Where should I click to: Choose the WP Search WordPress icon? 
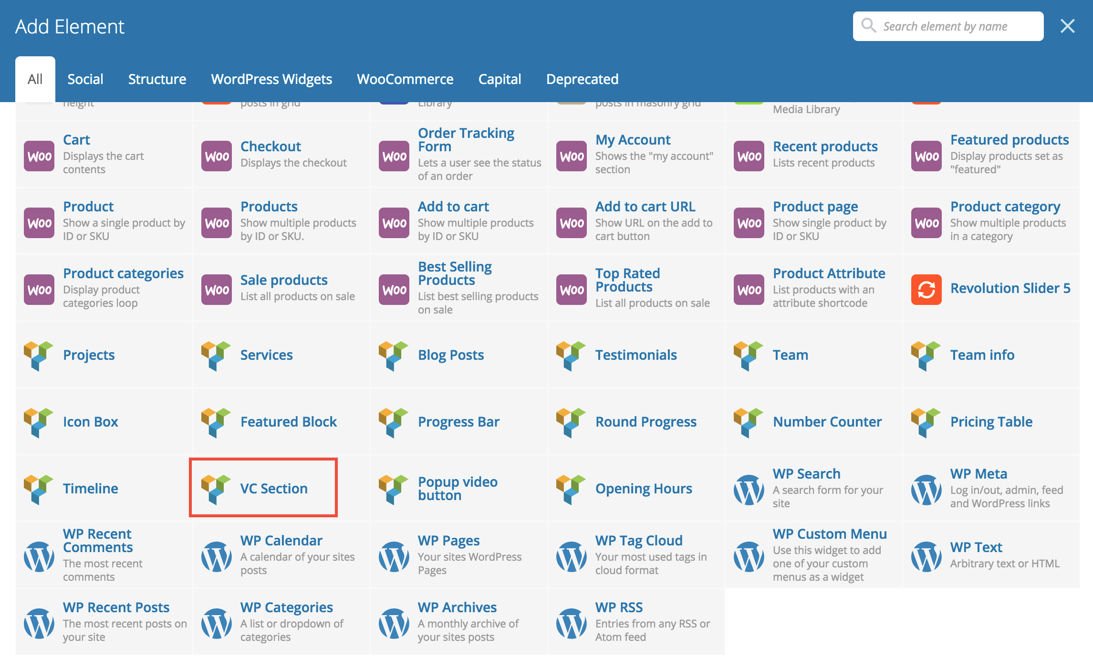pyautogui.click(x=749, y=490)
